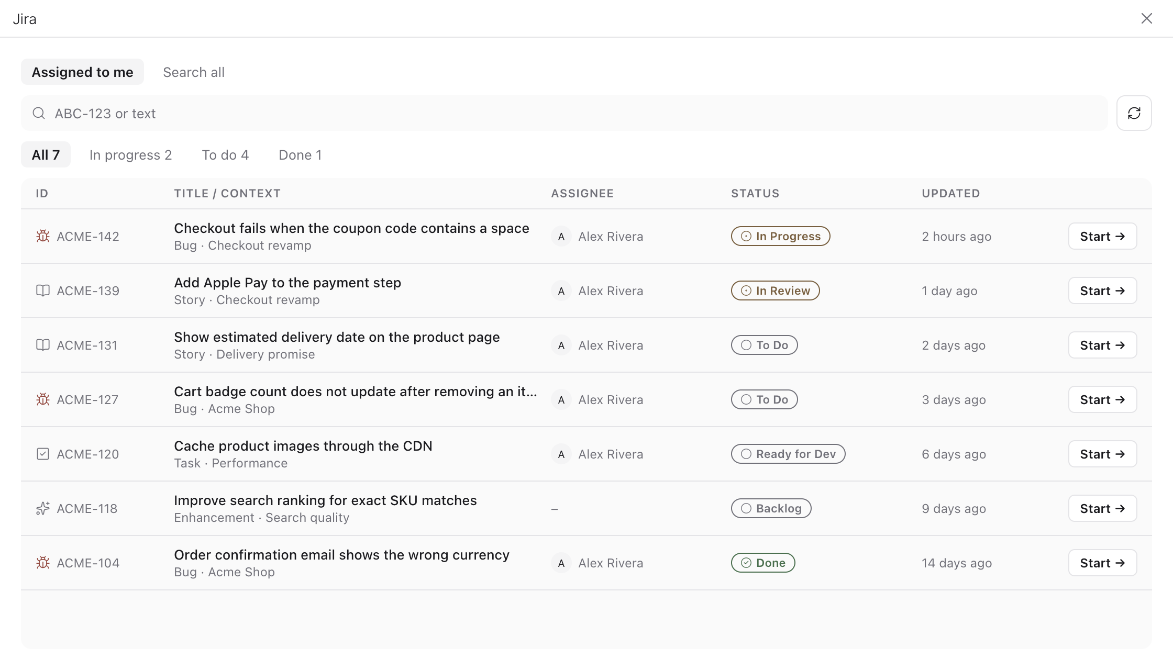
Task: Start work on ACME-139
Action: pos(1102,291)
